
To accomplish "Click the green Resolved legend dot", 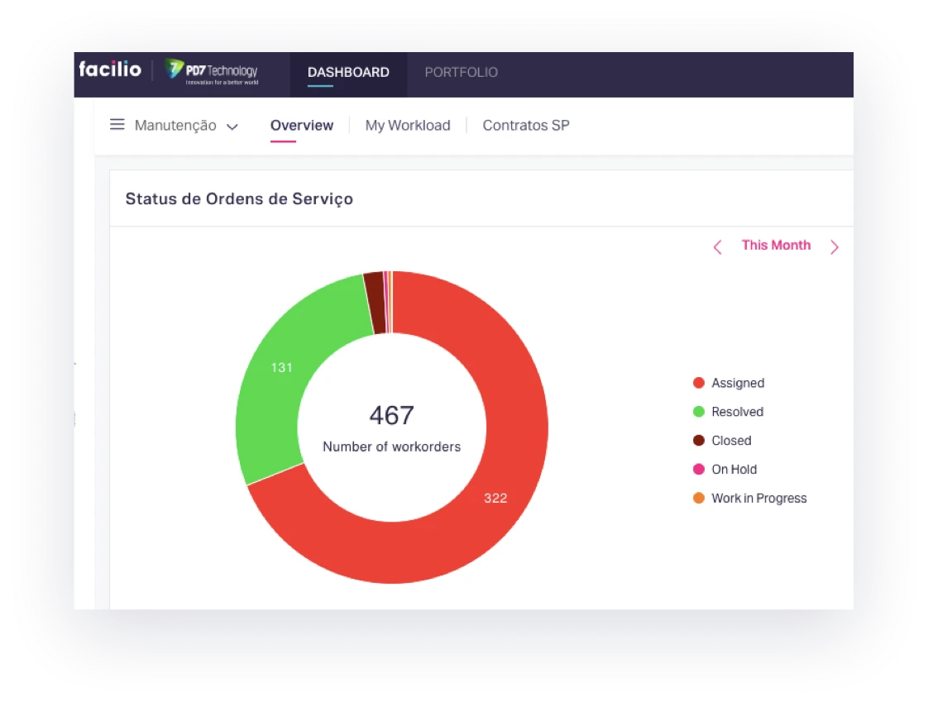I will click(x=697, y=412).
